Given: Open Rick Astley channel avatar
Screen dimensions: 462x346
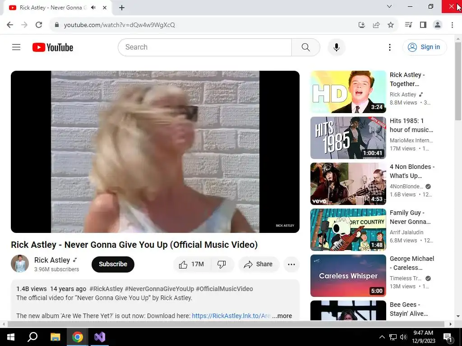Looking at the screenshot, I should point(20,264).
